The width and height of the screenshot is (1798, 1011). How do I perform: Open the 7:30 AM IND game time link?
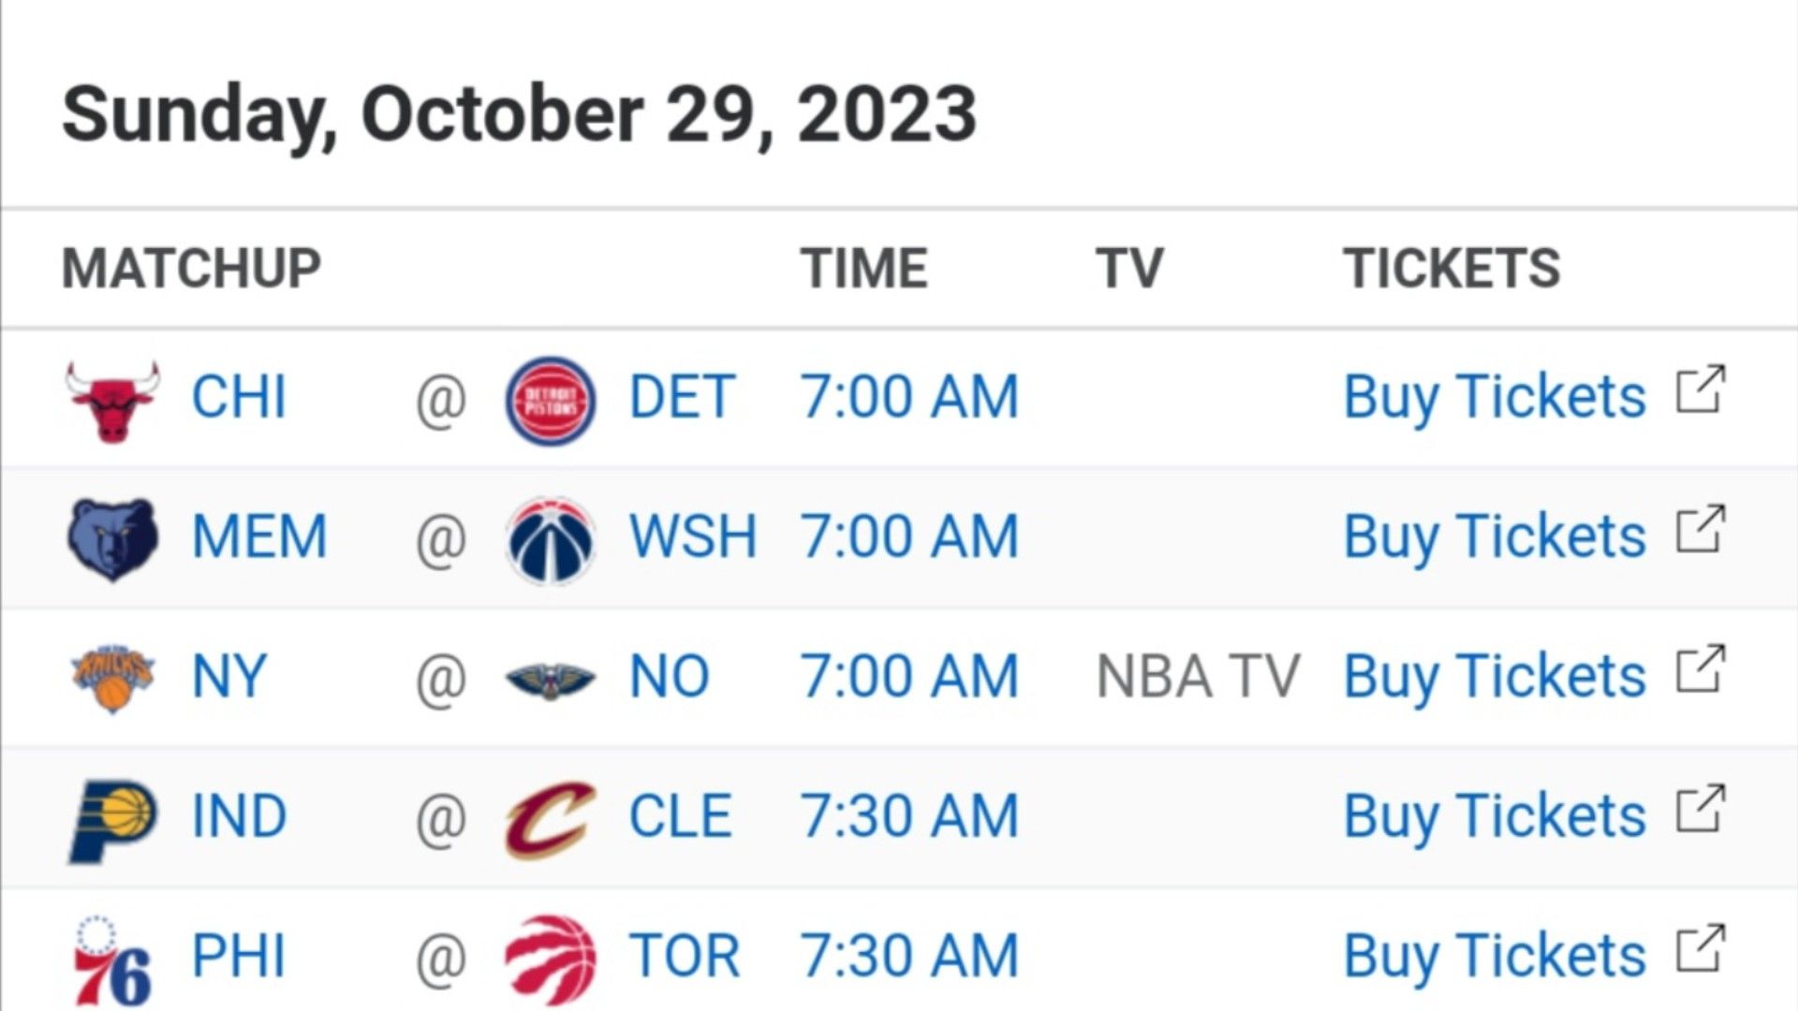[x=908, y=816]
